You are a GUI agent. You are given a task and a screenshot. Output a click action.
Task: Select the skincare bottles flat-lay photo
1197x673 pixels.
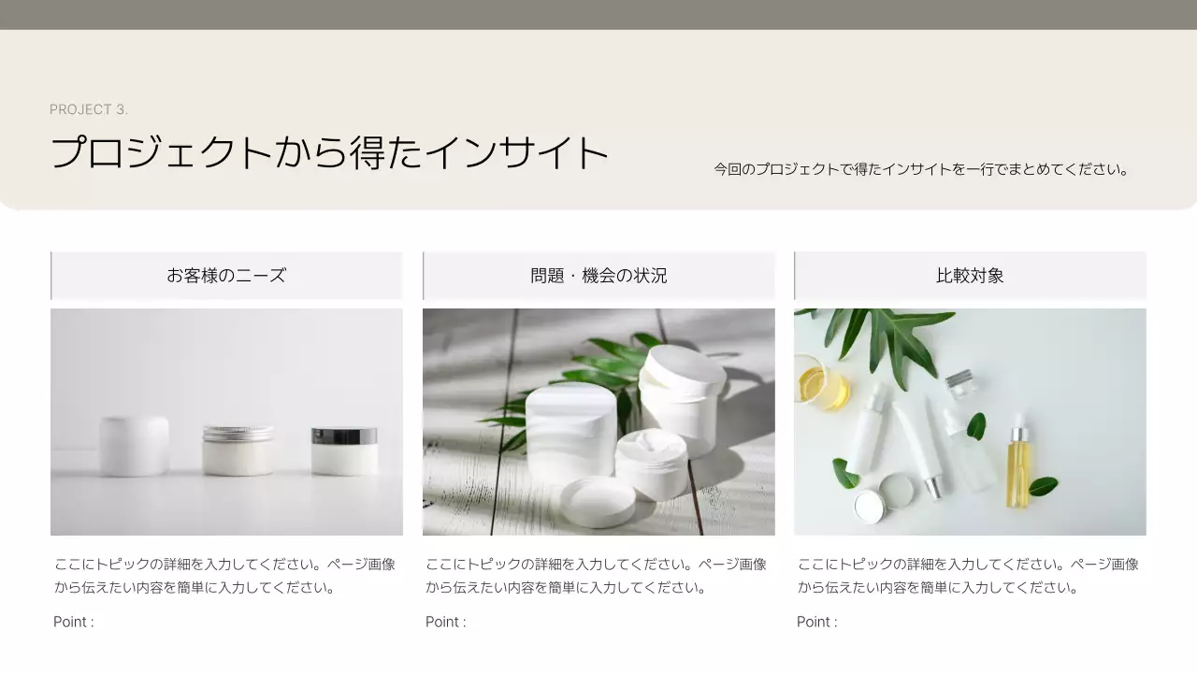[970, 422]
